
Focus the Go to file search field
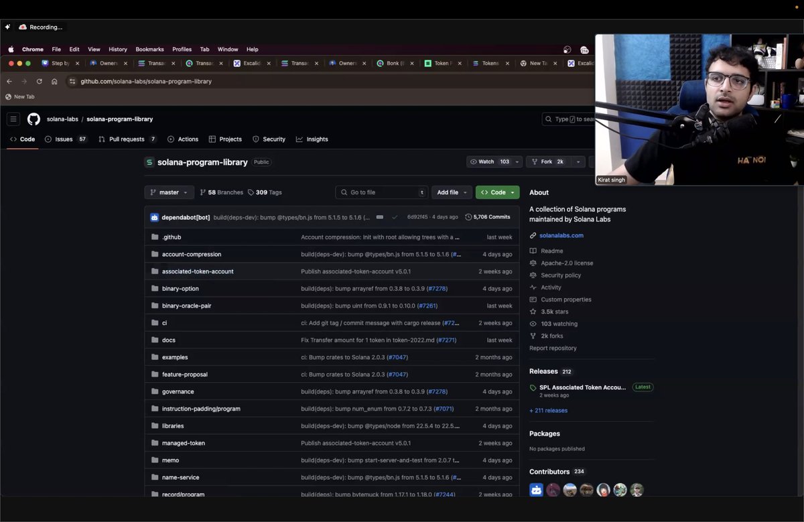click(382, 192)
